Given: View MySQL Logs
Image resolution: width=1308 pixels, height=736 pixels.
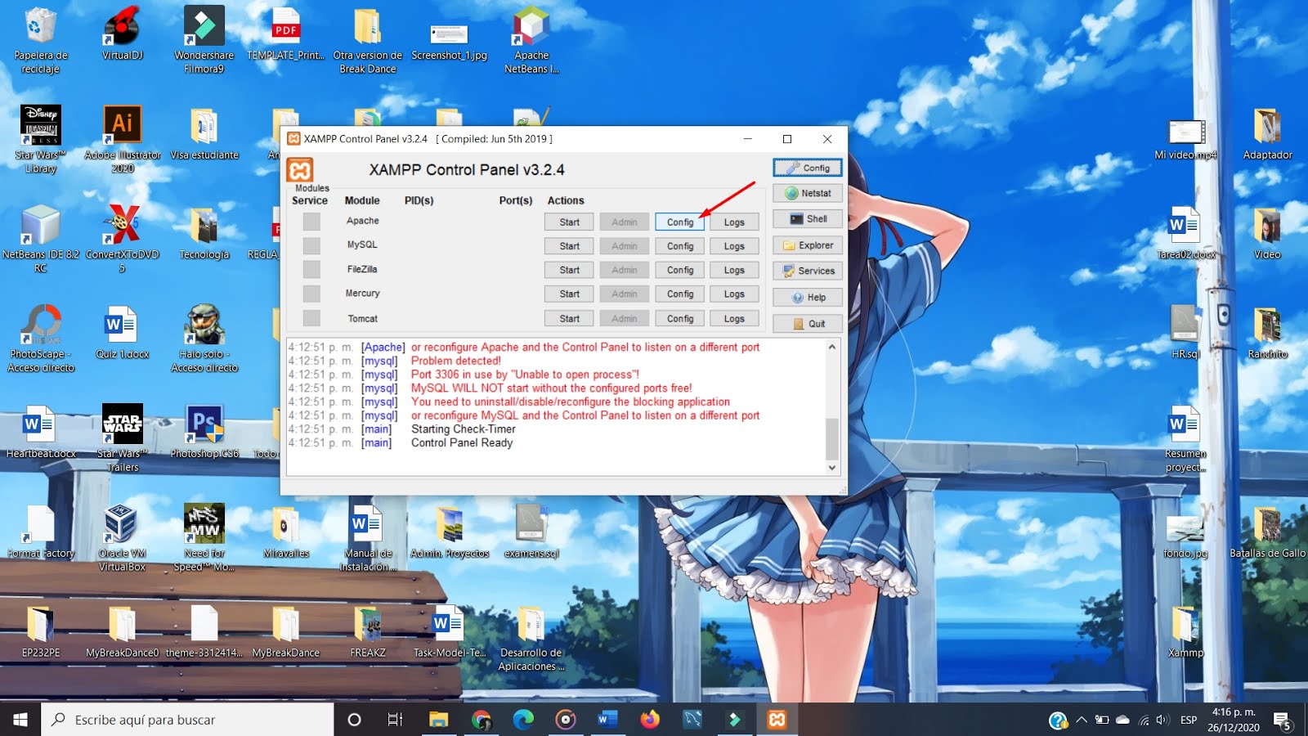Looking at the screenshot, I should 734,246.
